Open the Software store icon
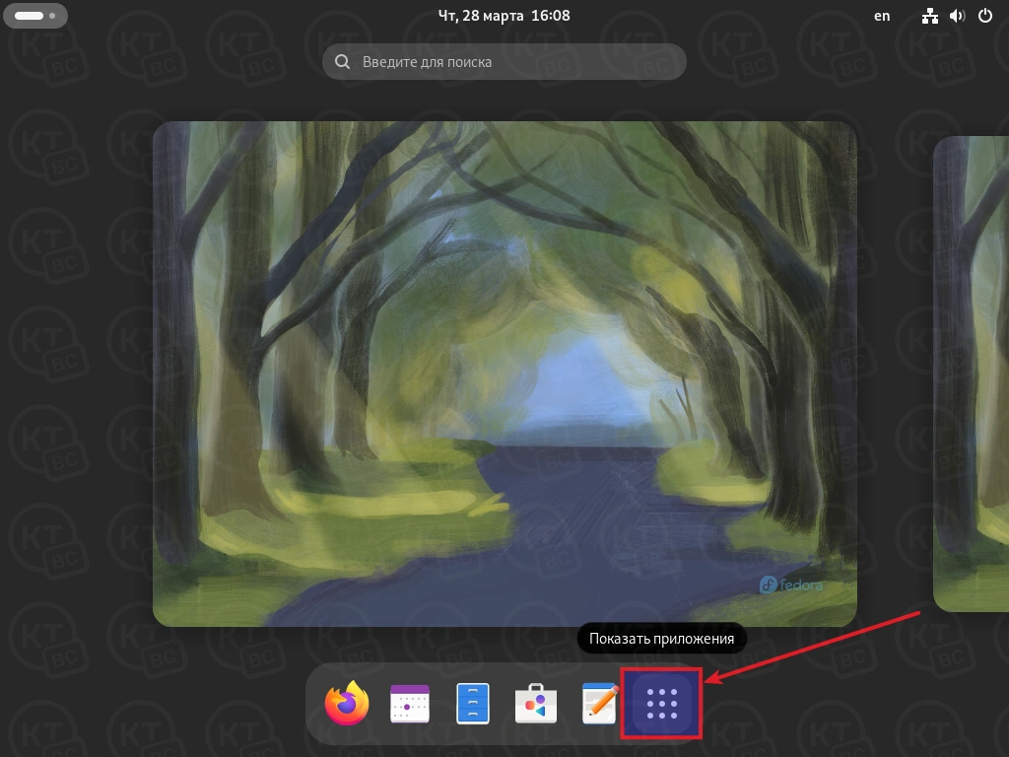 (x=536, y=704)
